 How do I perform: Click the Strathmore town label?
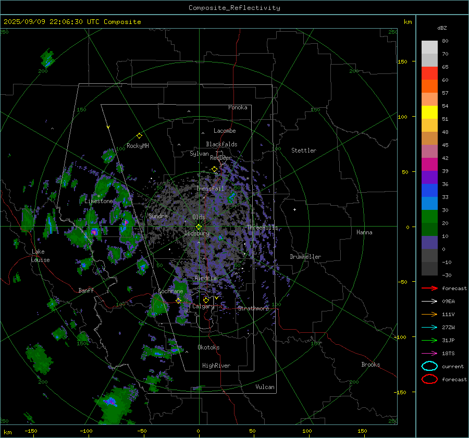[253, 308]
